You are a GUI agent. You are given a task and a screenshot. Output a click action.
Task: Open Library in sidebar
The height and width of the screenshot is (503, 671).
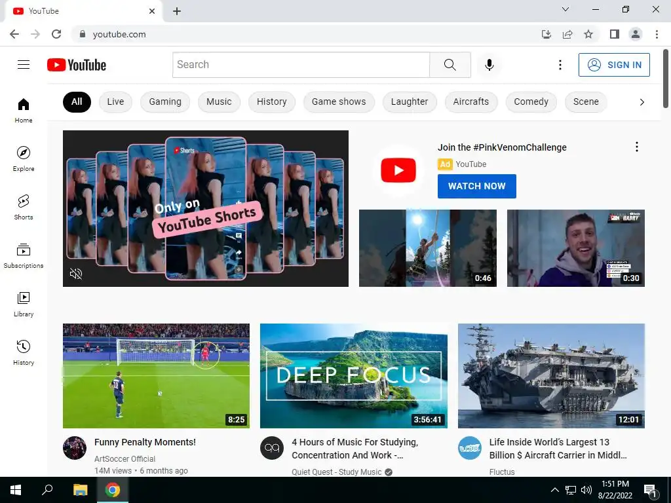coord(24,304)
